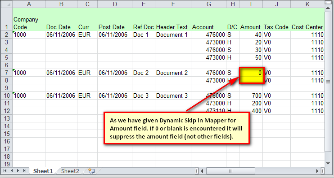Click the vertical scrollbar down arrow
This screenshot has width=334, height=178.
(328, 163)
